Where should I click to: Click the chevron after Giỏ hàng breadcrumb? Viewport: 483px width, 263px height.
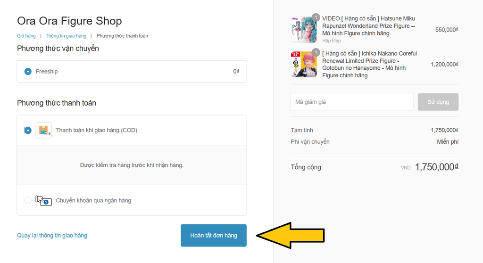click(41, 36)
